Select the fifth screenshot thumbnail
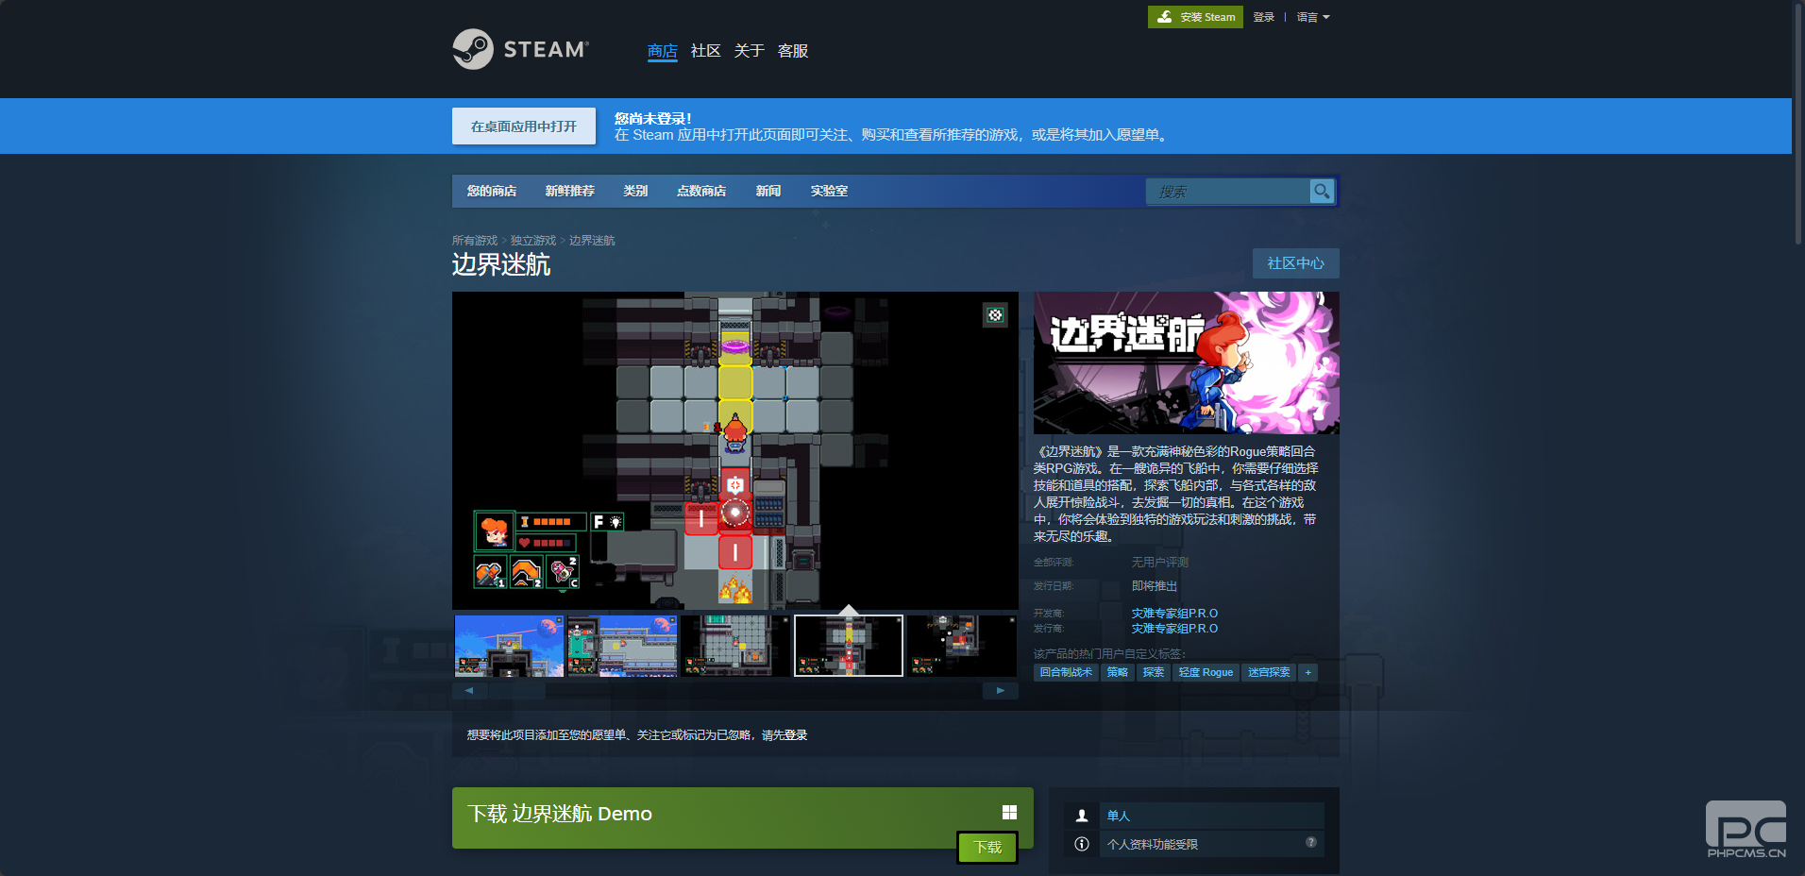Viewport: 1805px width, 876px height. [x=962, y=646]
